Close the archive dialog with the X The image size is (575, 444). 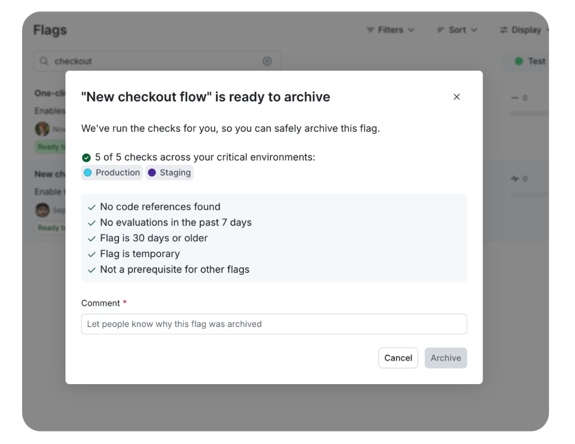(x=456, y=97)
